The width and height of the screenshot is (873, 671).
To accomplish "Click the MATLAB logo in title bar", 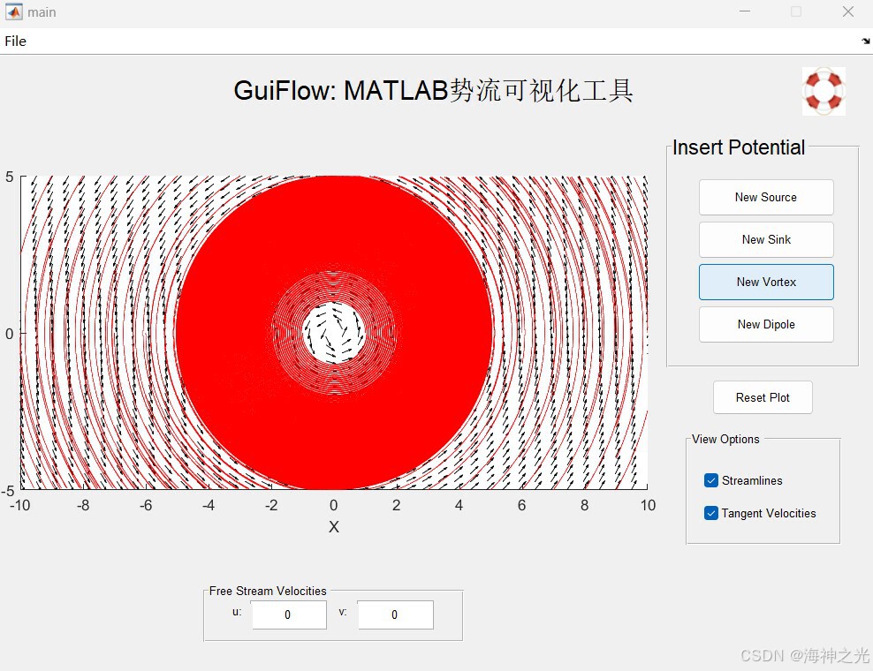I will (14, 11).
